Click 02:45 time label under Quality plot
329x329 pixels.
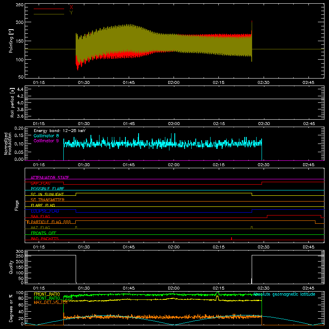[308, 288]
